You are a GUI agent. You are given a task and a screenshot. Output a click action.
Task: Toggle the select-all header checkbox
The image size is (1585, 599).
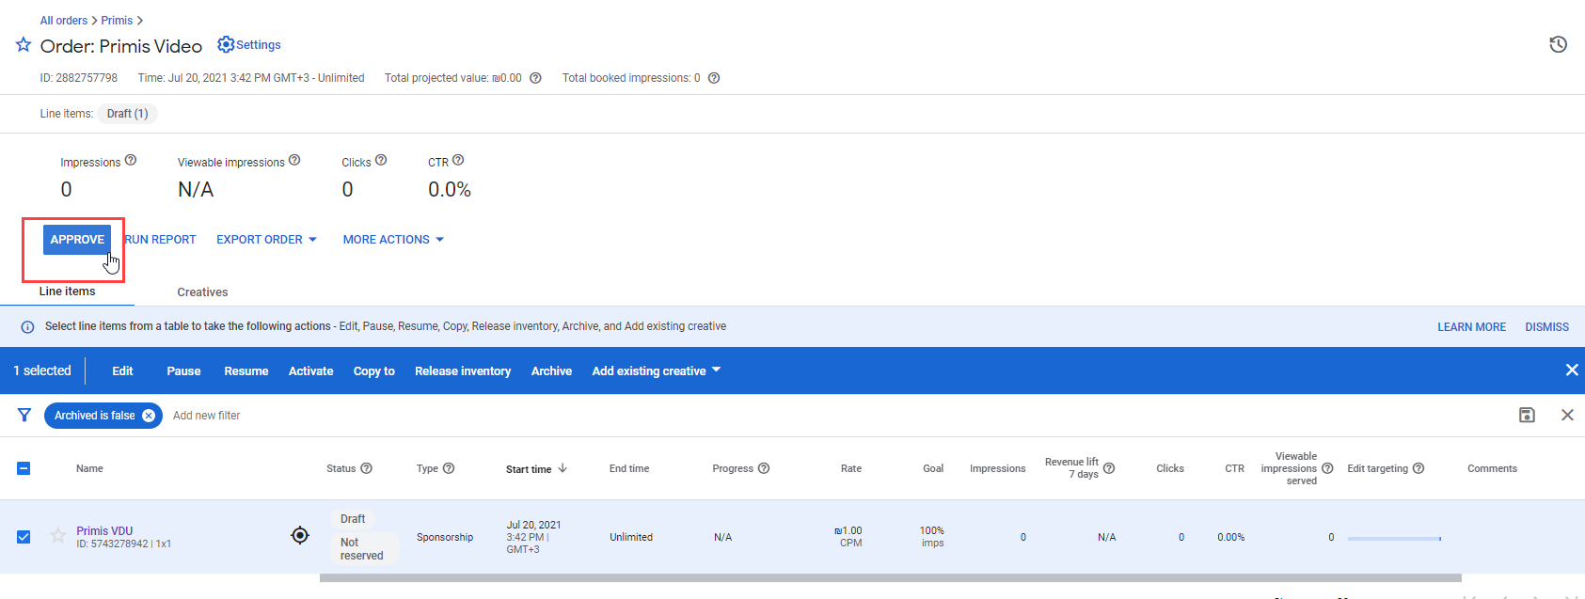coord(24,468)
